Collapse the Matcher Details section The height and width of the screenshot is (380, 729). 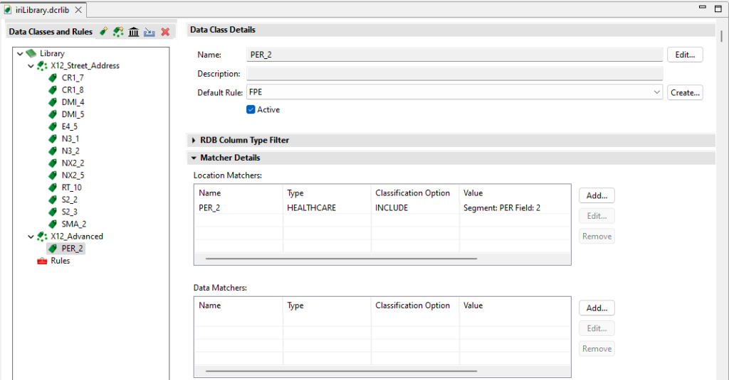pos(194,158)
